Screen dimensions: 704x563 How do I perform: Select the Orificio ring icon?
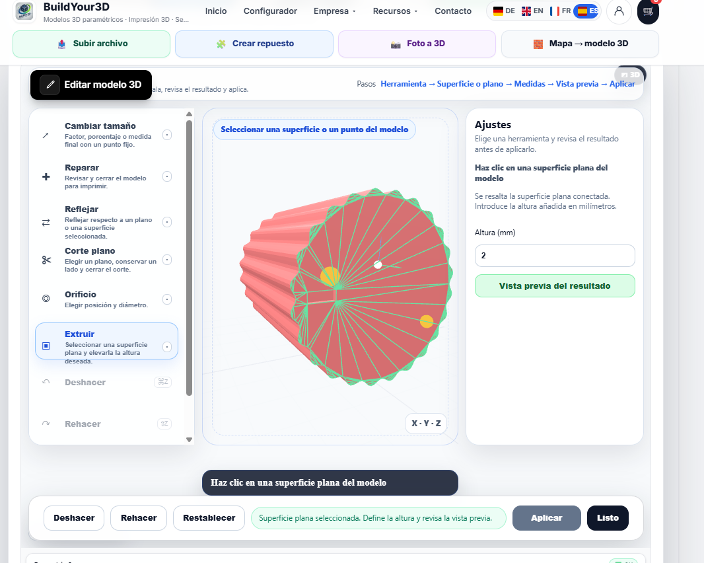pos(46,298)
